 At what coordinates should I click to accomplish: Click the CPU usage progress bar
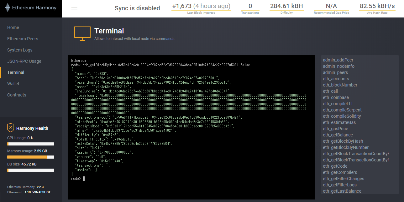[31, 144]
